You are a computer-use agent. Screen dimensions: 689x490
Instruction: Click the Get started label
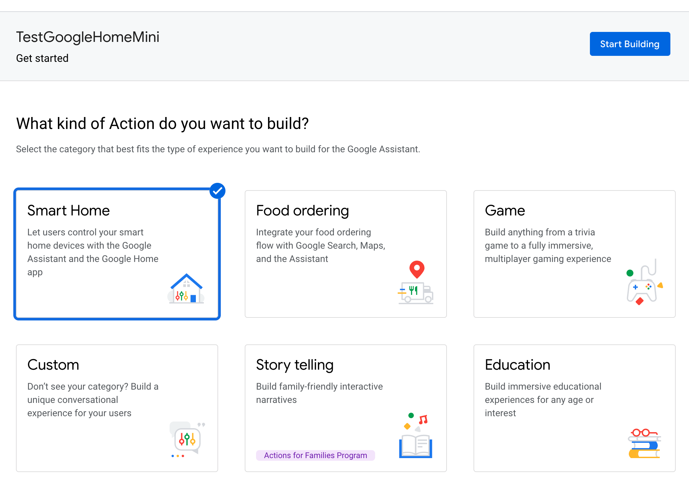pos(42,58)
